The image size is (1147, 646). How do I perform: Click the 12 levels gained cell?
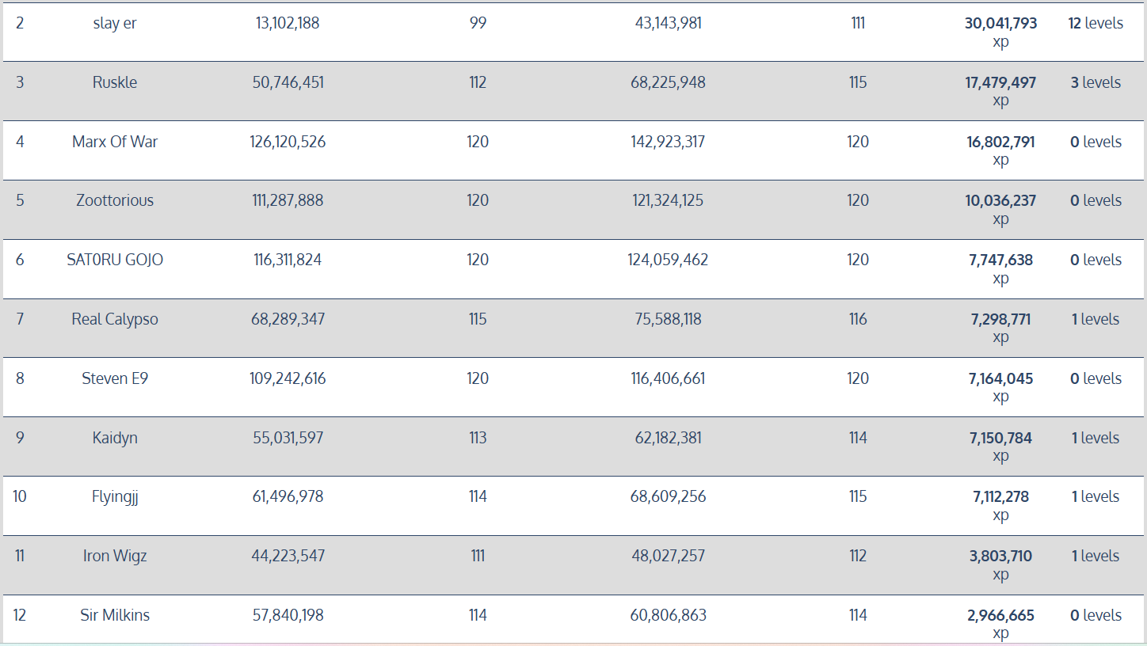point(1096,23)
